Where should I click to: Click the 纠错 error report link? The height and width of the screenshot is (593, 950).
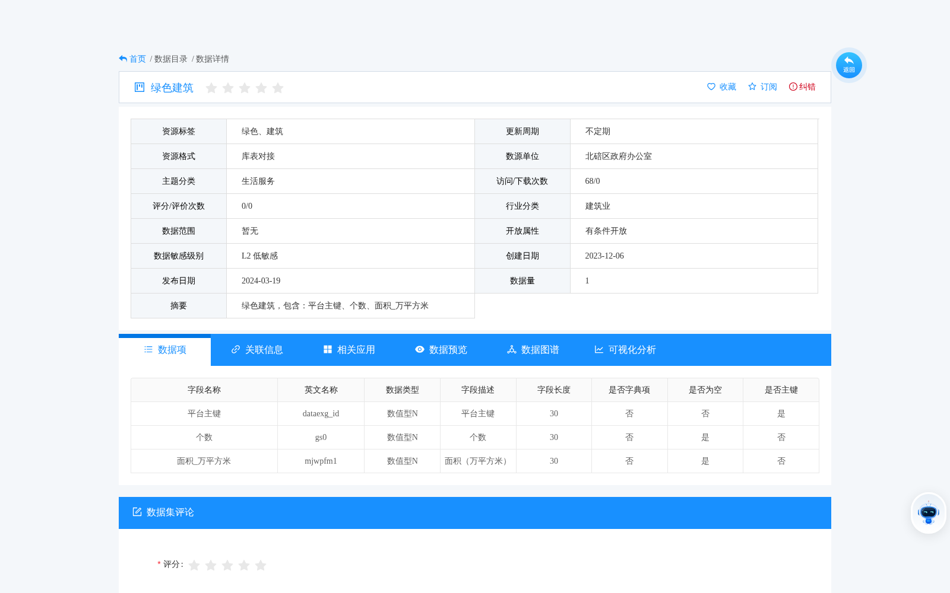pos(807,87)
